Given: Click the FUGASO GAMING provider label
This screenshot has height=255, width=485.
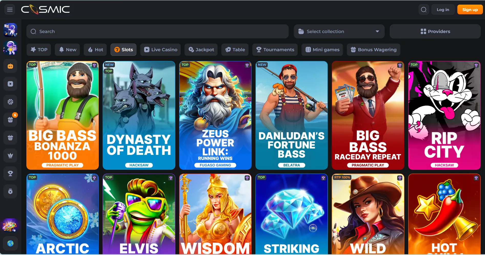Looking at the screenshot, I should tap(215, 165).
